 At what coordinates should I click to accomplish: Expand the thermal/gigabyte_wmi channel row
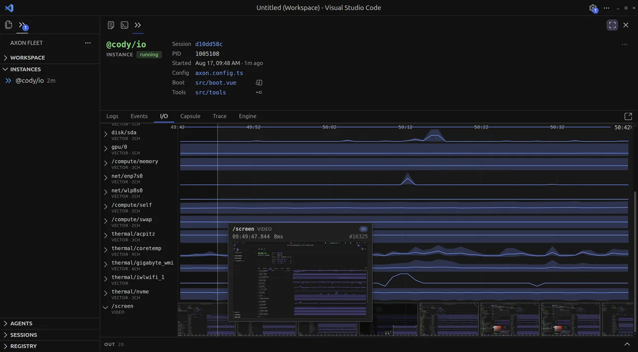(x=106, y=264)
